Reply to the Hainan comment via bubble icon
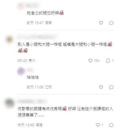The image size is (120, 131). coord(111,23)
